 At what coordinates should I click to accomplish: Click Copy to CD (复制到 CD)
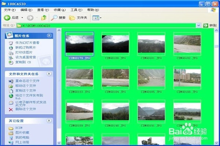pos(23,62)
